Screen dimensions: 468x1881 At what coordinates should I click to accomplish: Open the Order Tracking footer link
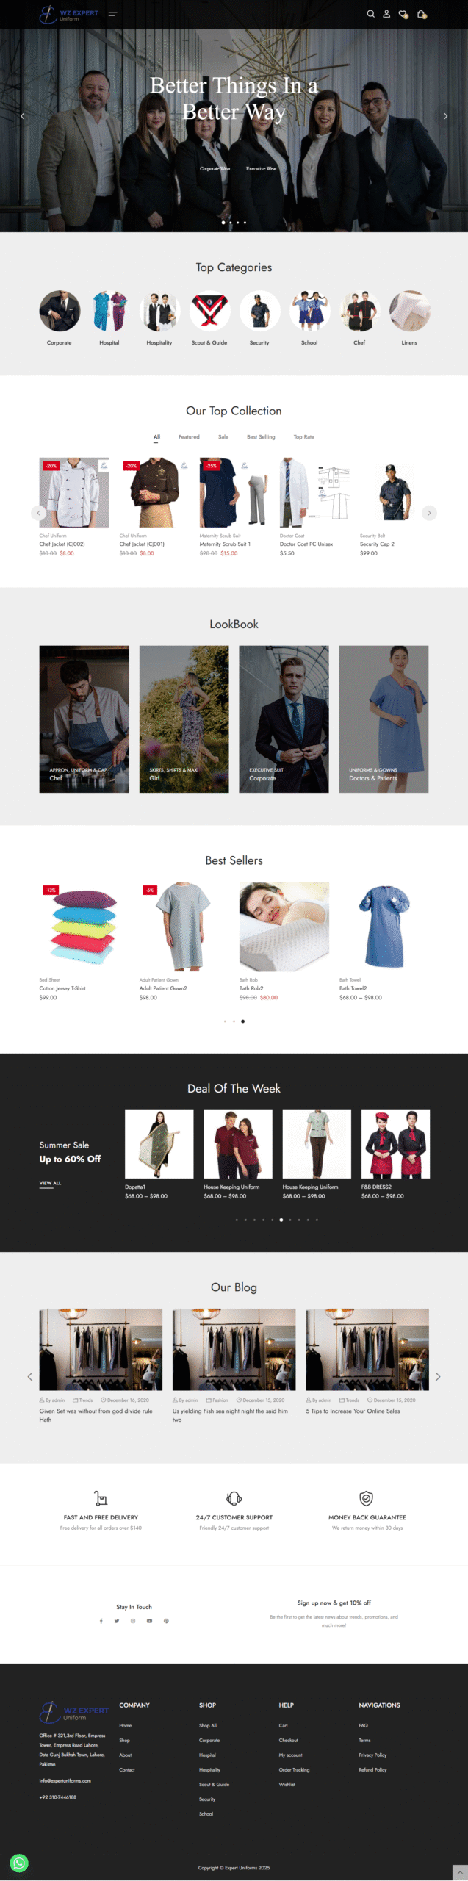(x=294, y=1769)
